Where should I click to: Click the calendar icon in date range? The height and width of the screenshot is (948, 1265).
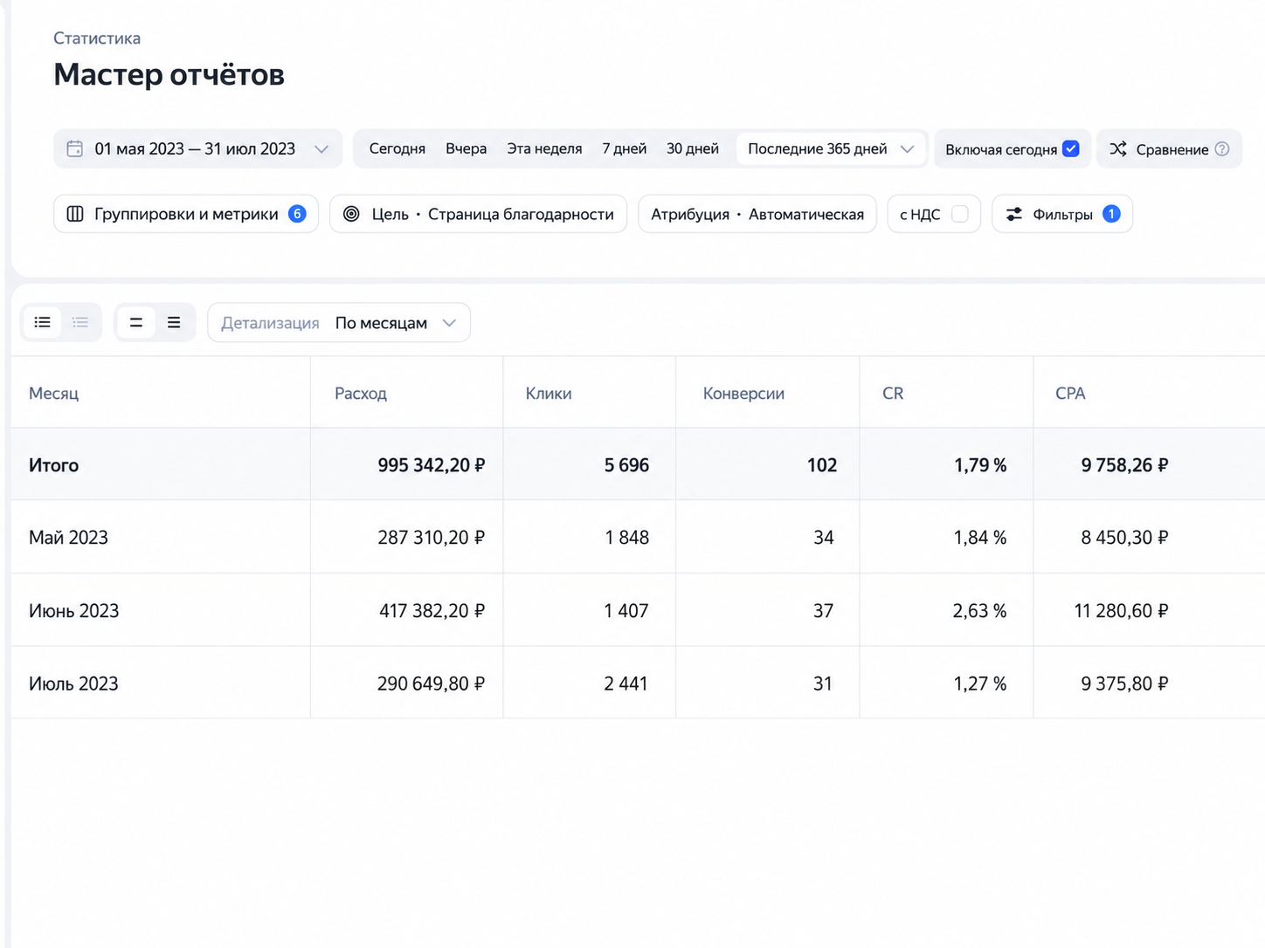click(75, 148)
